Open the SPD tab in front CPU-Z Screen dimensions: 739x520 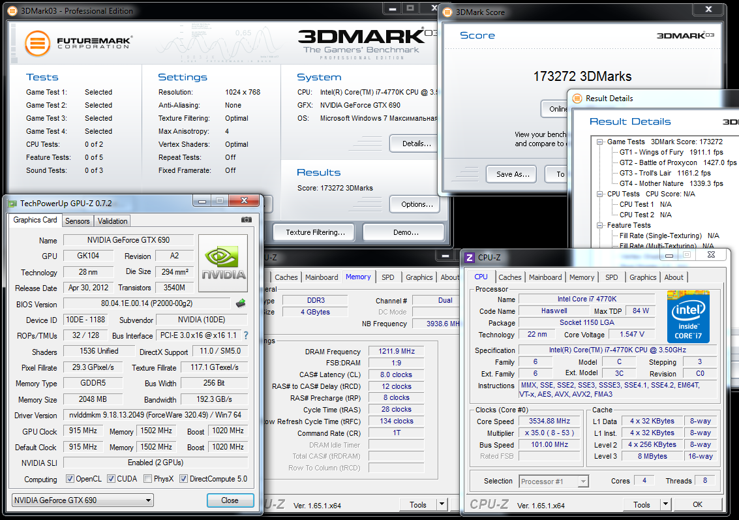point(612,277)
